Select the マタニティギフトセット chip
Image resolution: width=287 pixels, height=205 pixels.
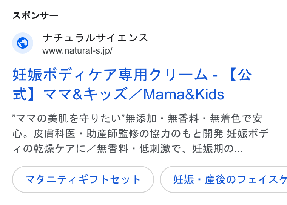pyautogui.click(x=83, y=179)
